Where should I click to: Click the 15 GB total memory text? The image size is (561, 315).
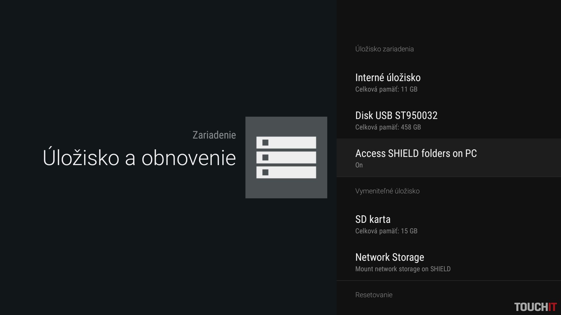tap(409, 231)
